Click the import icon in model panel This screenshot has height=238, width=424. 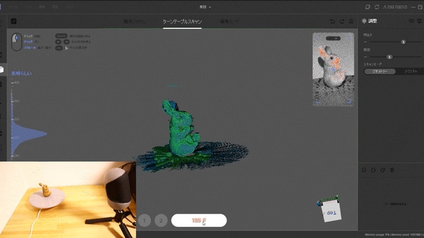(364, 170)
